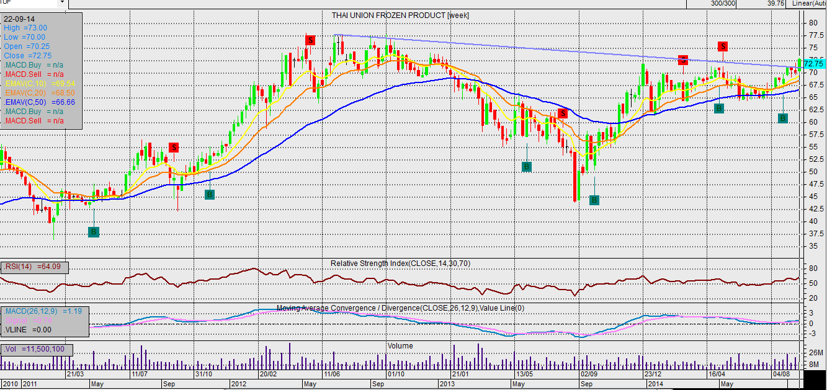Select Sell marker on the trendline in early 2014
This screenshot has width=827, height=390.
[683, 60]
